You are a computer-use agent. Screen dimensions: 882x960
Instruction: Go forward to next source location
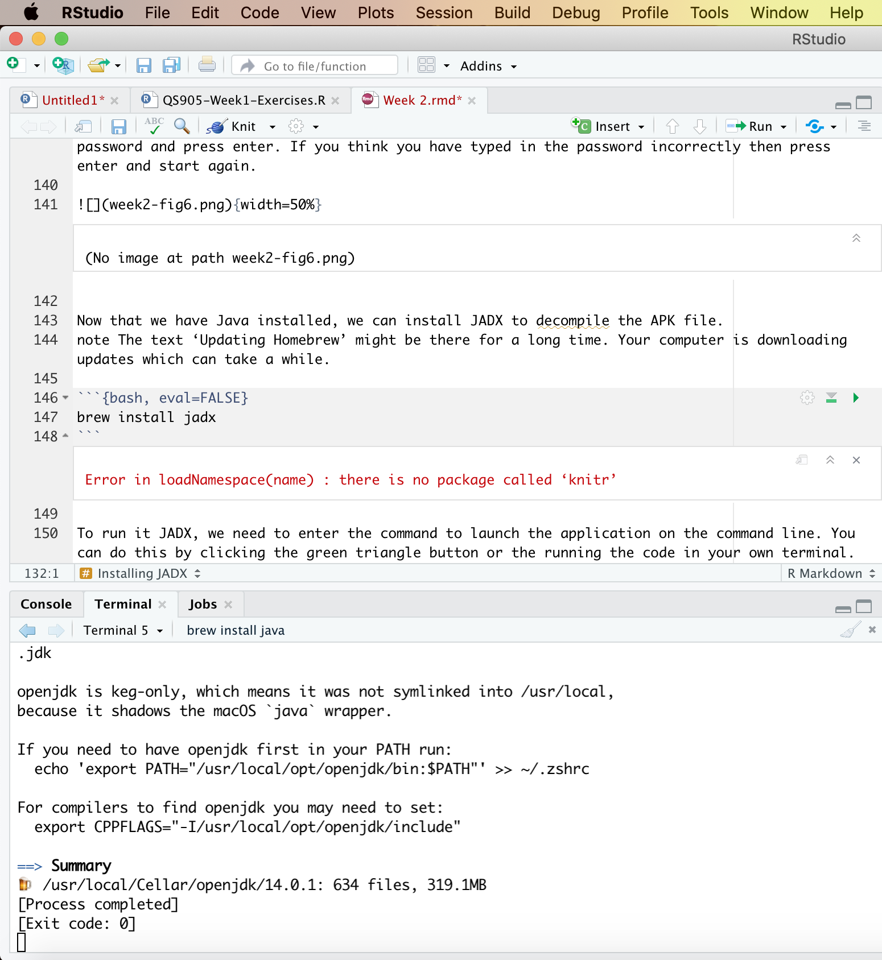point(48,126)
